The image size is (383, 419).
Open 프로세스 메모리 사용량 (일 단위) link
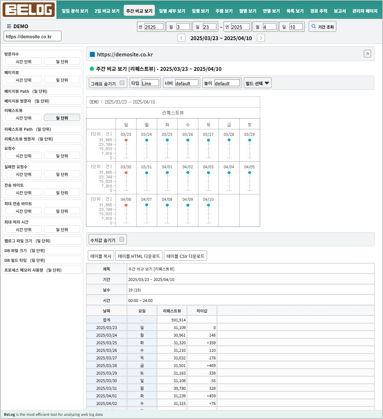pyautogui.click(x=42, y=270)
